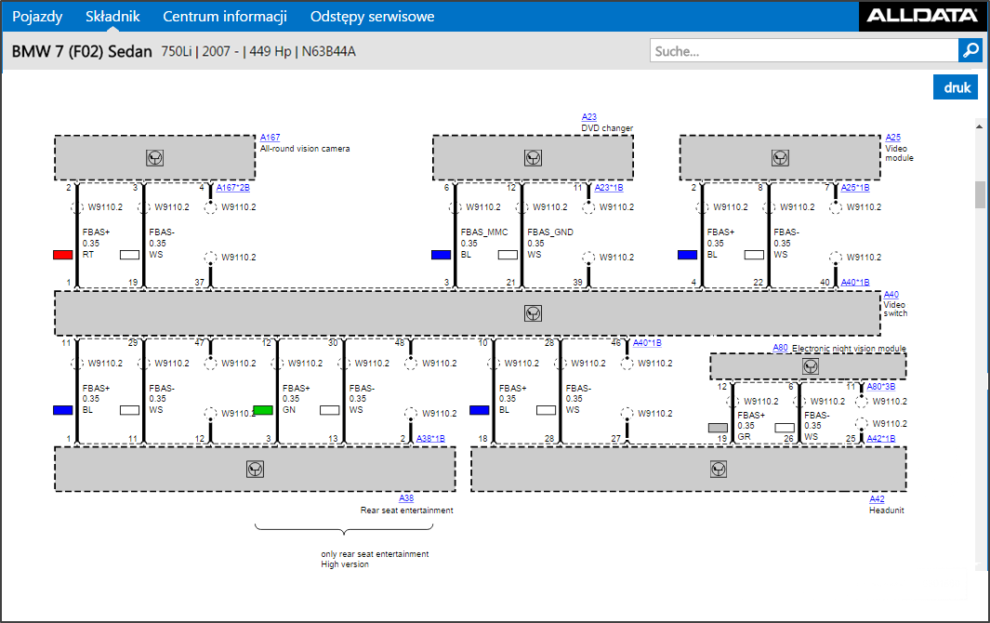Open A80*3B connector link
Viewport: 990px width, 623px height.
tap(880, 387)
